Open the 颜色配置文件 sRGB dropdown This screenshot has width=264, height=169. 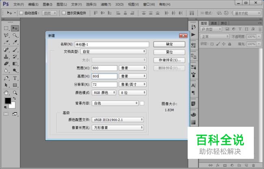118,120
